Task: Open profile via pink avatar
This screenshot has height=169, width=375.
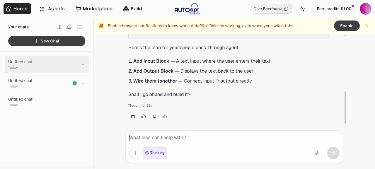Action: [365, 8]
